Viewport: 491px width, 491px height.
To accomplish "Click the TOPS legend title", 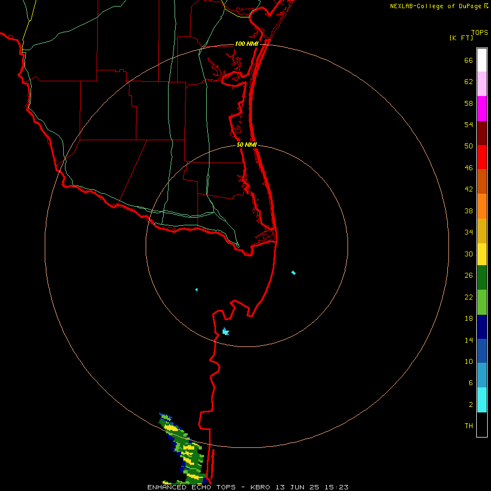I will point(480,33).
